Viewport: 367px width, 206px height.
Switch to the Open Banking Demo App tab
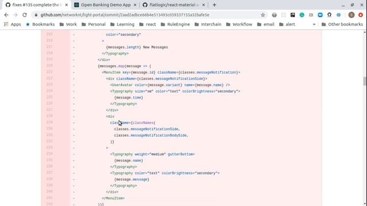(x=106, y=5)
